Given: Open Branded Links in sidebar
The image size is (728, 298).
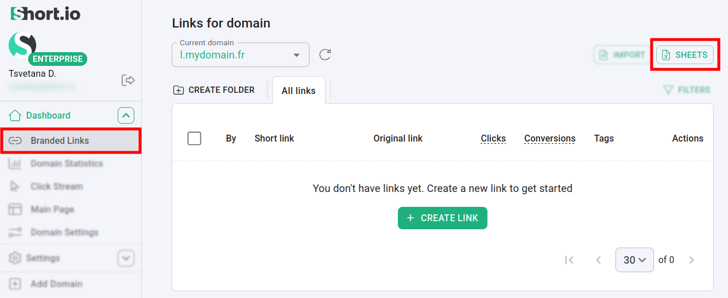Looking at the screenshot, I should click(60, 141).
